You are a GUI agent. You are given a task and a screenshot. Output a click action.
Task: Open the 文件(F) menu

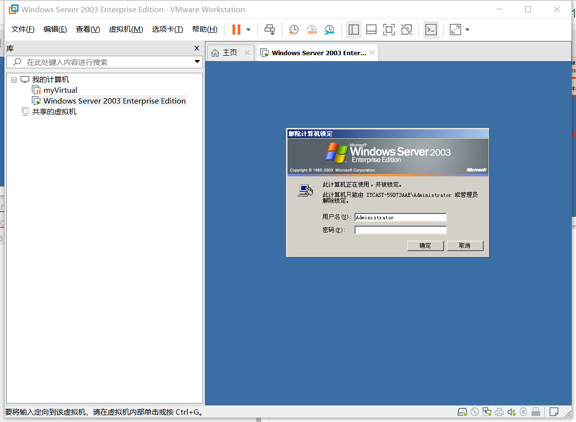tap(23, 29)
